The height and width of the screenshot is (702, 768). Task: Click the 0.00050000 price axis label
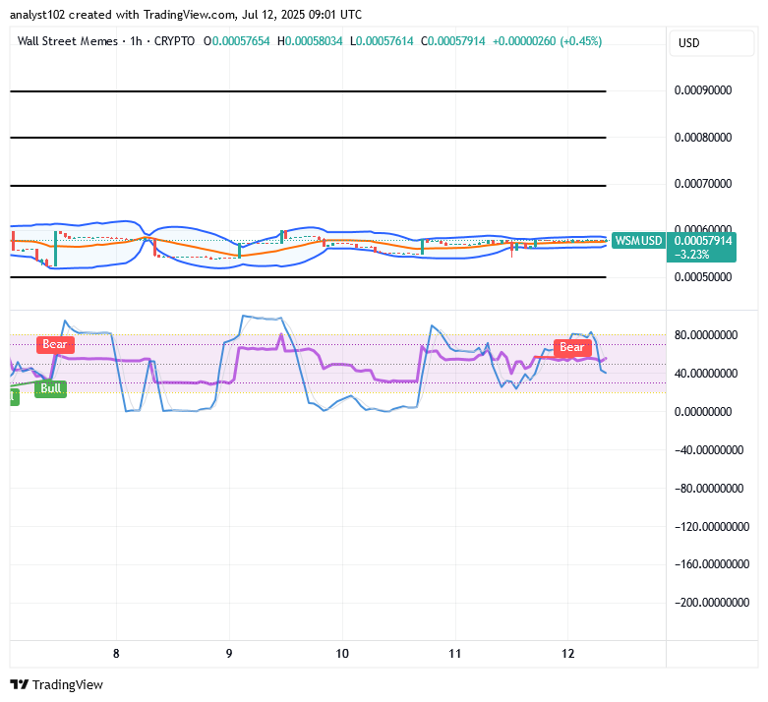coord(703,277)
